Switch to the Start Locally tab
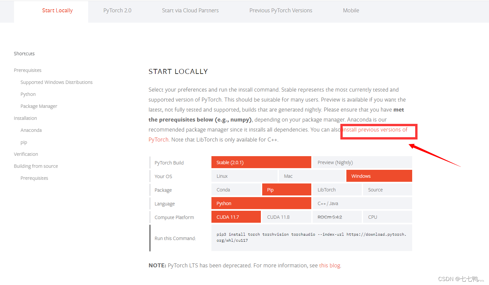489x285 pixels. click(57, 11)
